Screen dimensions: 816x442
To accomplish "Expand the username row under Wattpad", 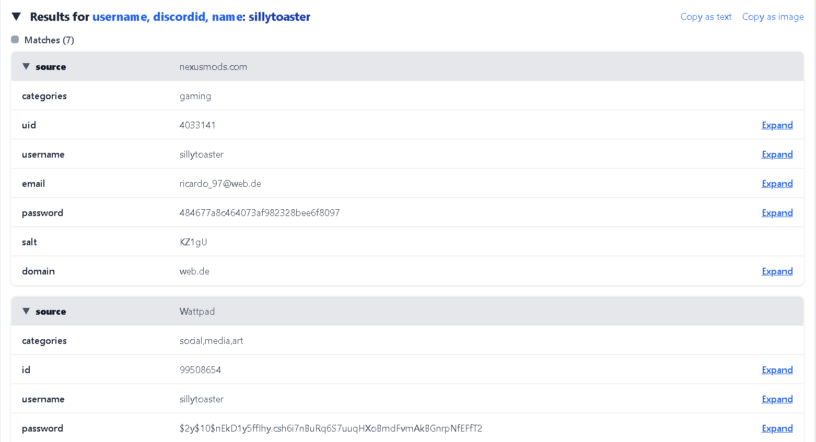I will click(777, 399).
